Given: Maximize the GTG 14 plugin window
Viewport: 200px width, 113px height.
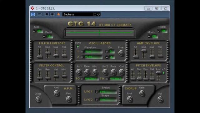Looking at the screenshot, I should click(x=157, y=8).
